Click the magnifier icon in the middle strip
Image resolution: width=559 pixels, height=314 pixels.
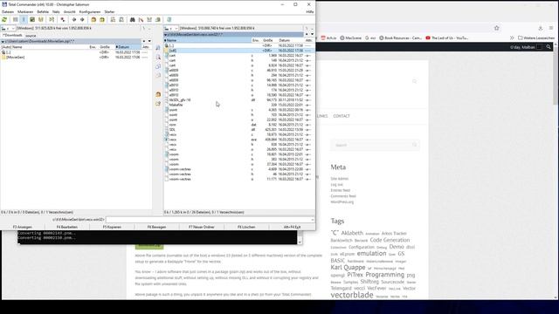tap(158, 57)
